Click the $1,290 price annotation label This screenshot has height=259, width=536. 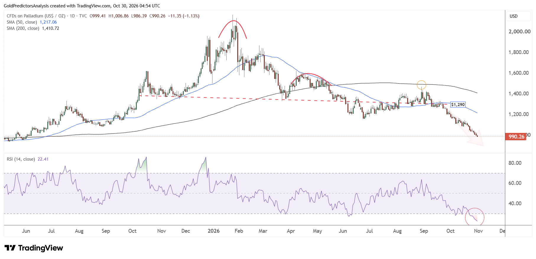click(x=458, y=105)
